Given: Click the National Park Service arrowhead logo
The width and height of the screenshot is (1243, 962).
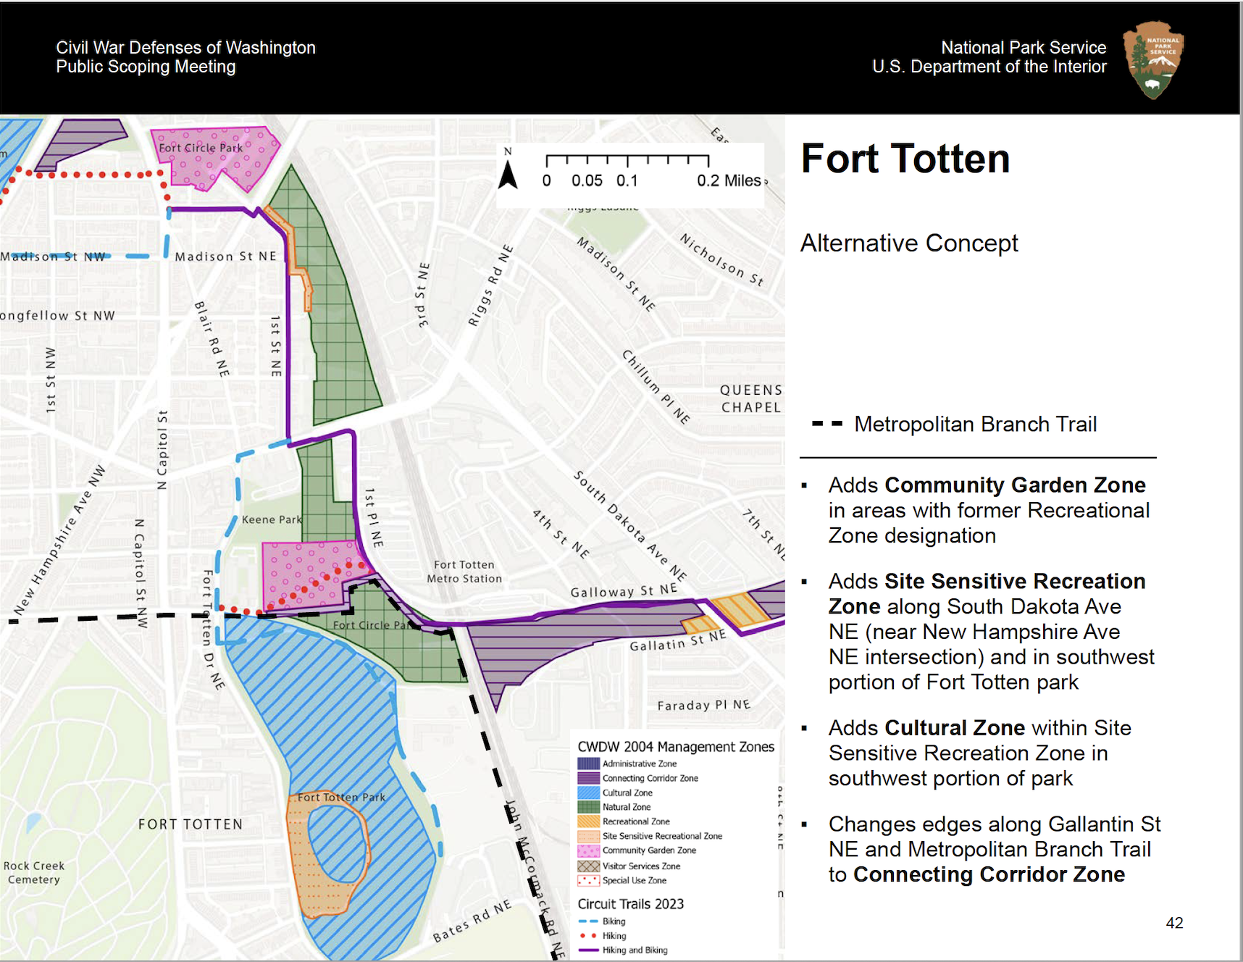Looking at the screenshot, I should click(1153, 59).
